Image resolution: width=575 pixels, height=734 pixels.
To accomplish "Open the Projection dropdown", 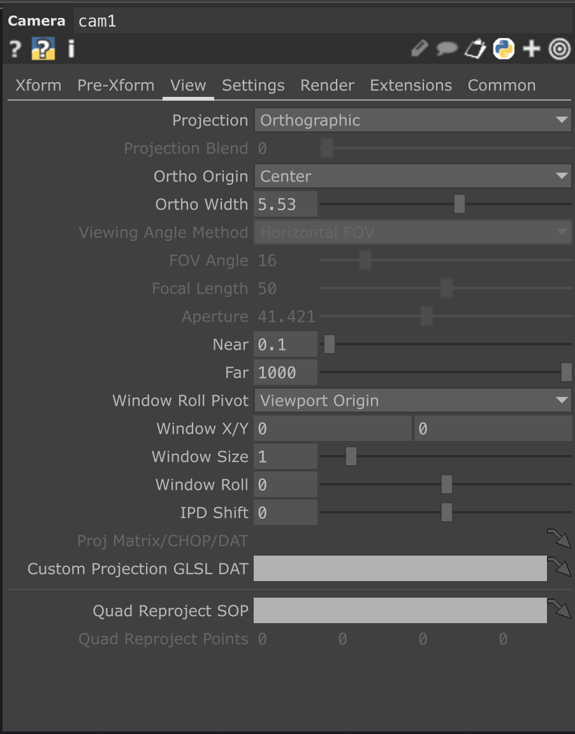I will tap(412, 120).
